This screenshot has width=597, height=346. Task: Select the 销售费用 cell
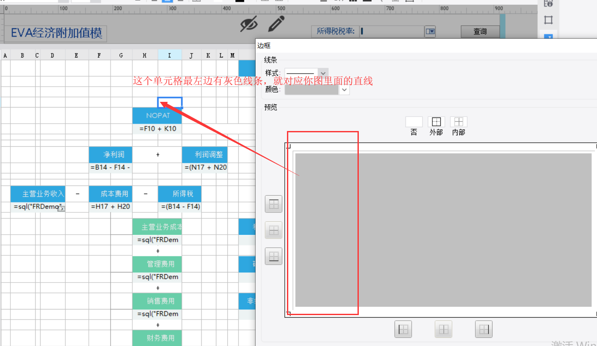pos(157,301)
